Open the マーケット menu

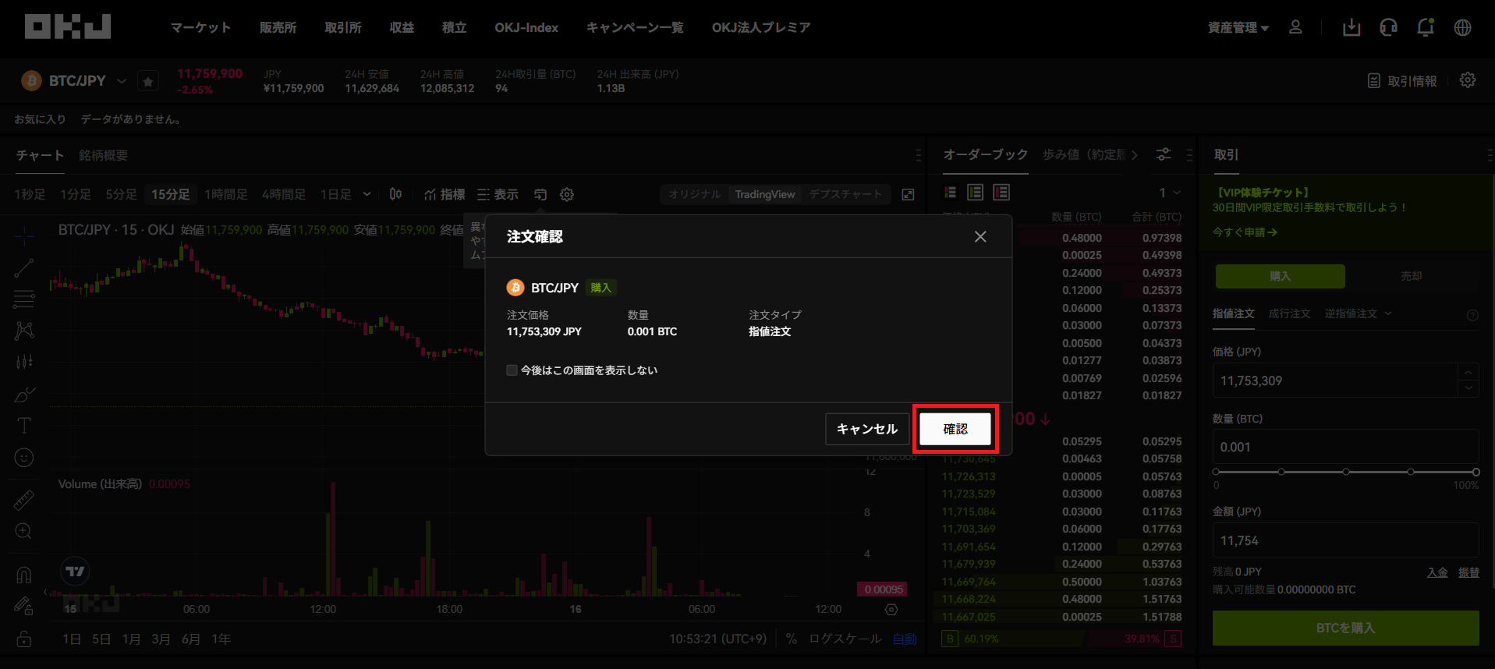(x=200, y=27)
